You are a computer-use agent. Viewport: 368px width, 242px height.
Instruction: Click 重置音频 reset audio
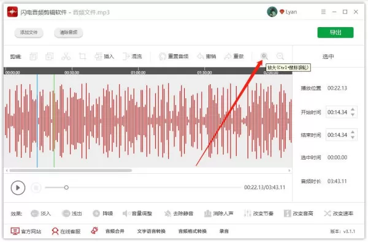pos(174,57)
